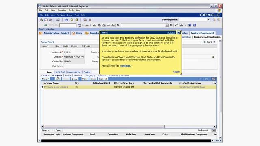
Task: Click the Expire button in Accounts list
Action: pyautogui.click(x=93, y=79)
